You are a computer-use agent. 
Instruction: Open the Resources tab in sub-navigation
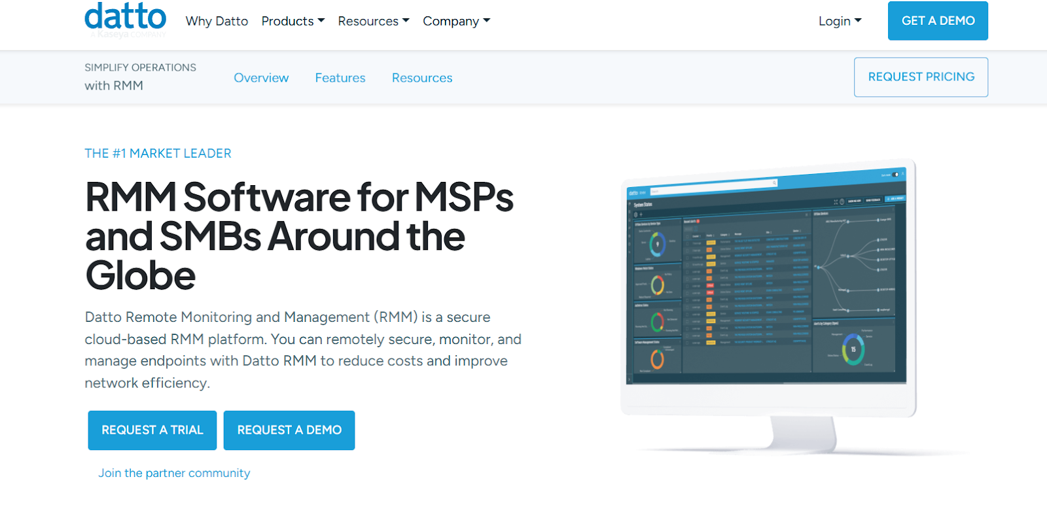click(x=422, y=78)
